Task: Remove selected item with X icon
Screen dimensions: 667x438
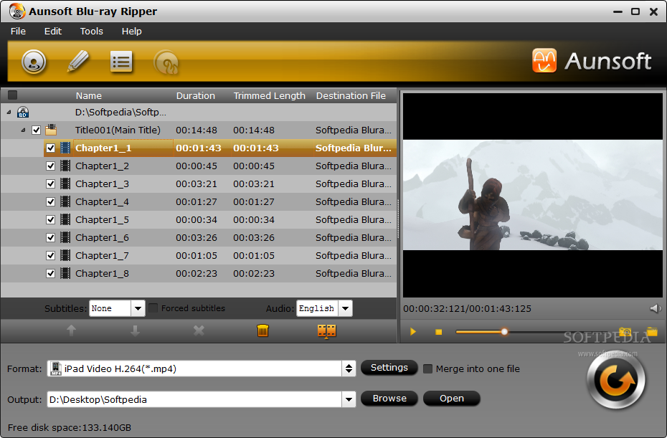Action: pyautogui.click(x=199, y=330)
